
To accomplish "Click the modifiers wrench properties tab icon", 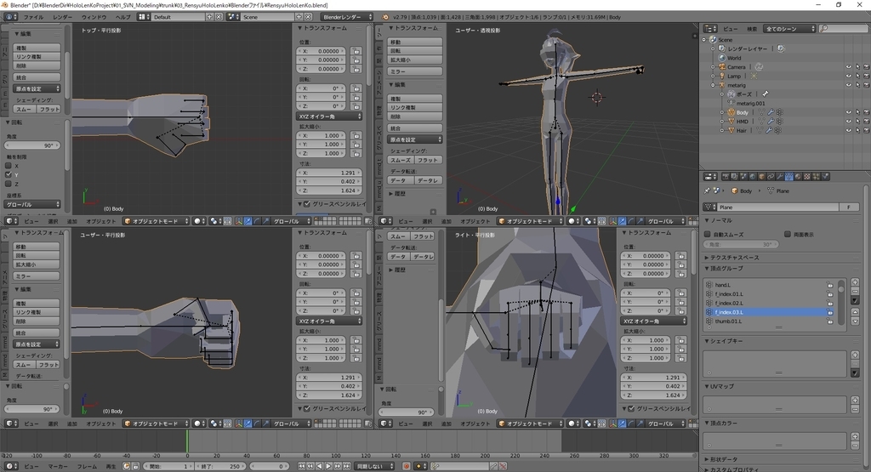I will coord(779,177).
